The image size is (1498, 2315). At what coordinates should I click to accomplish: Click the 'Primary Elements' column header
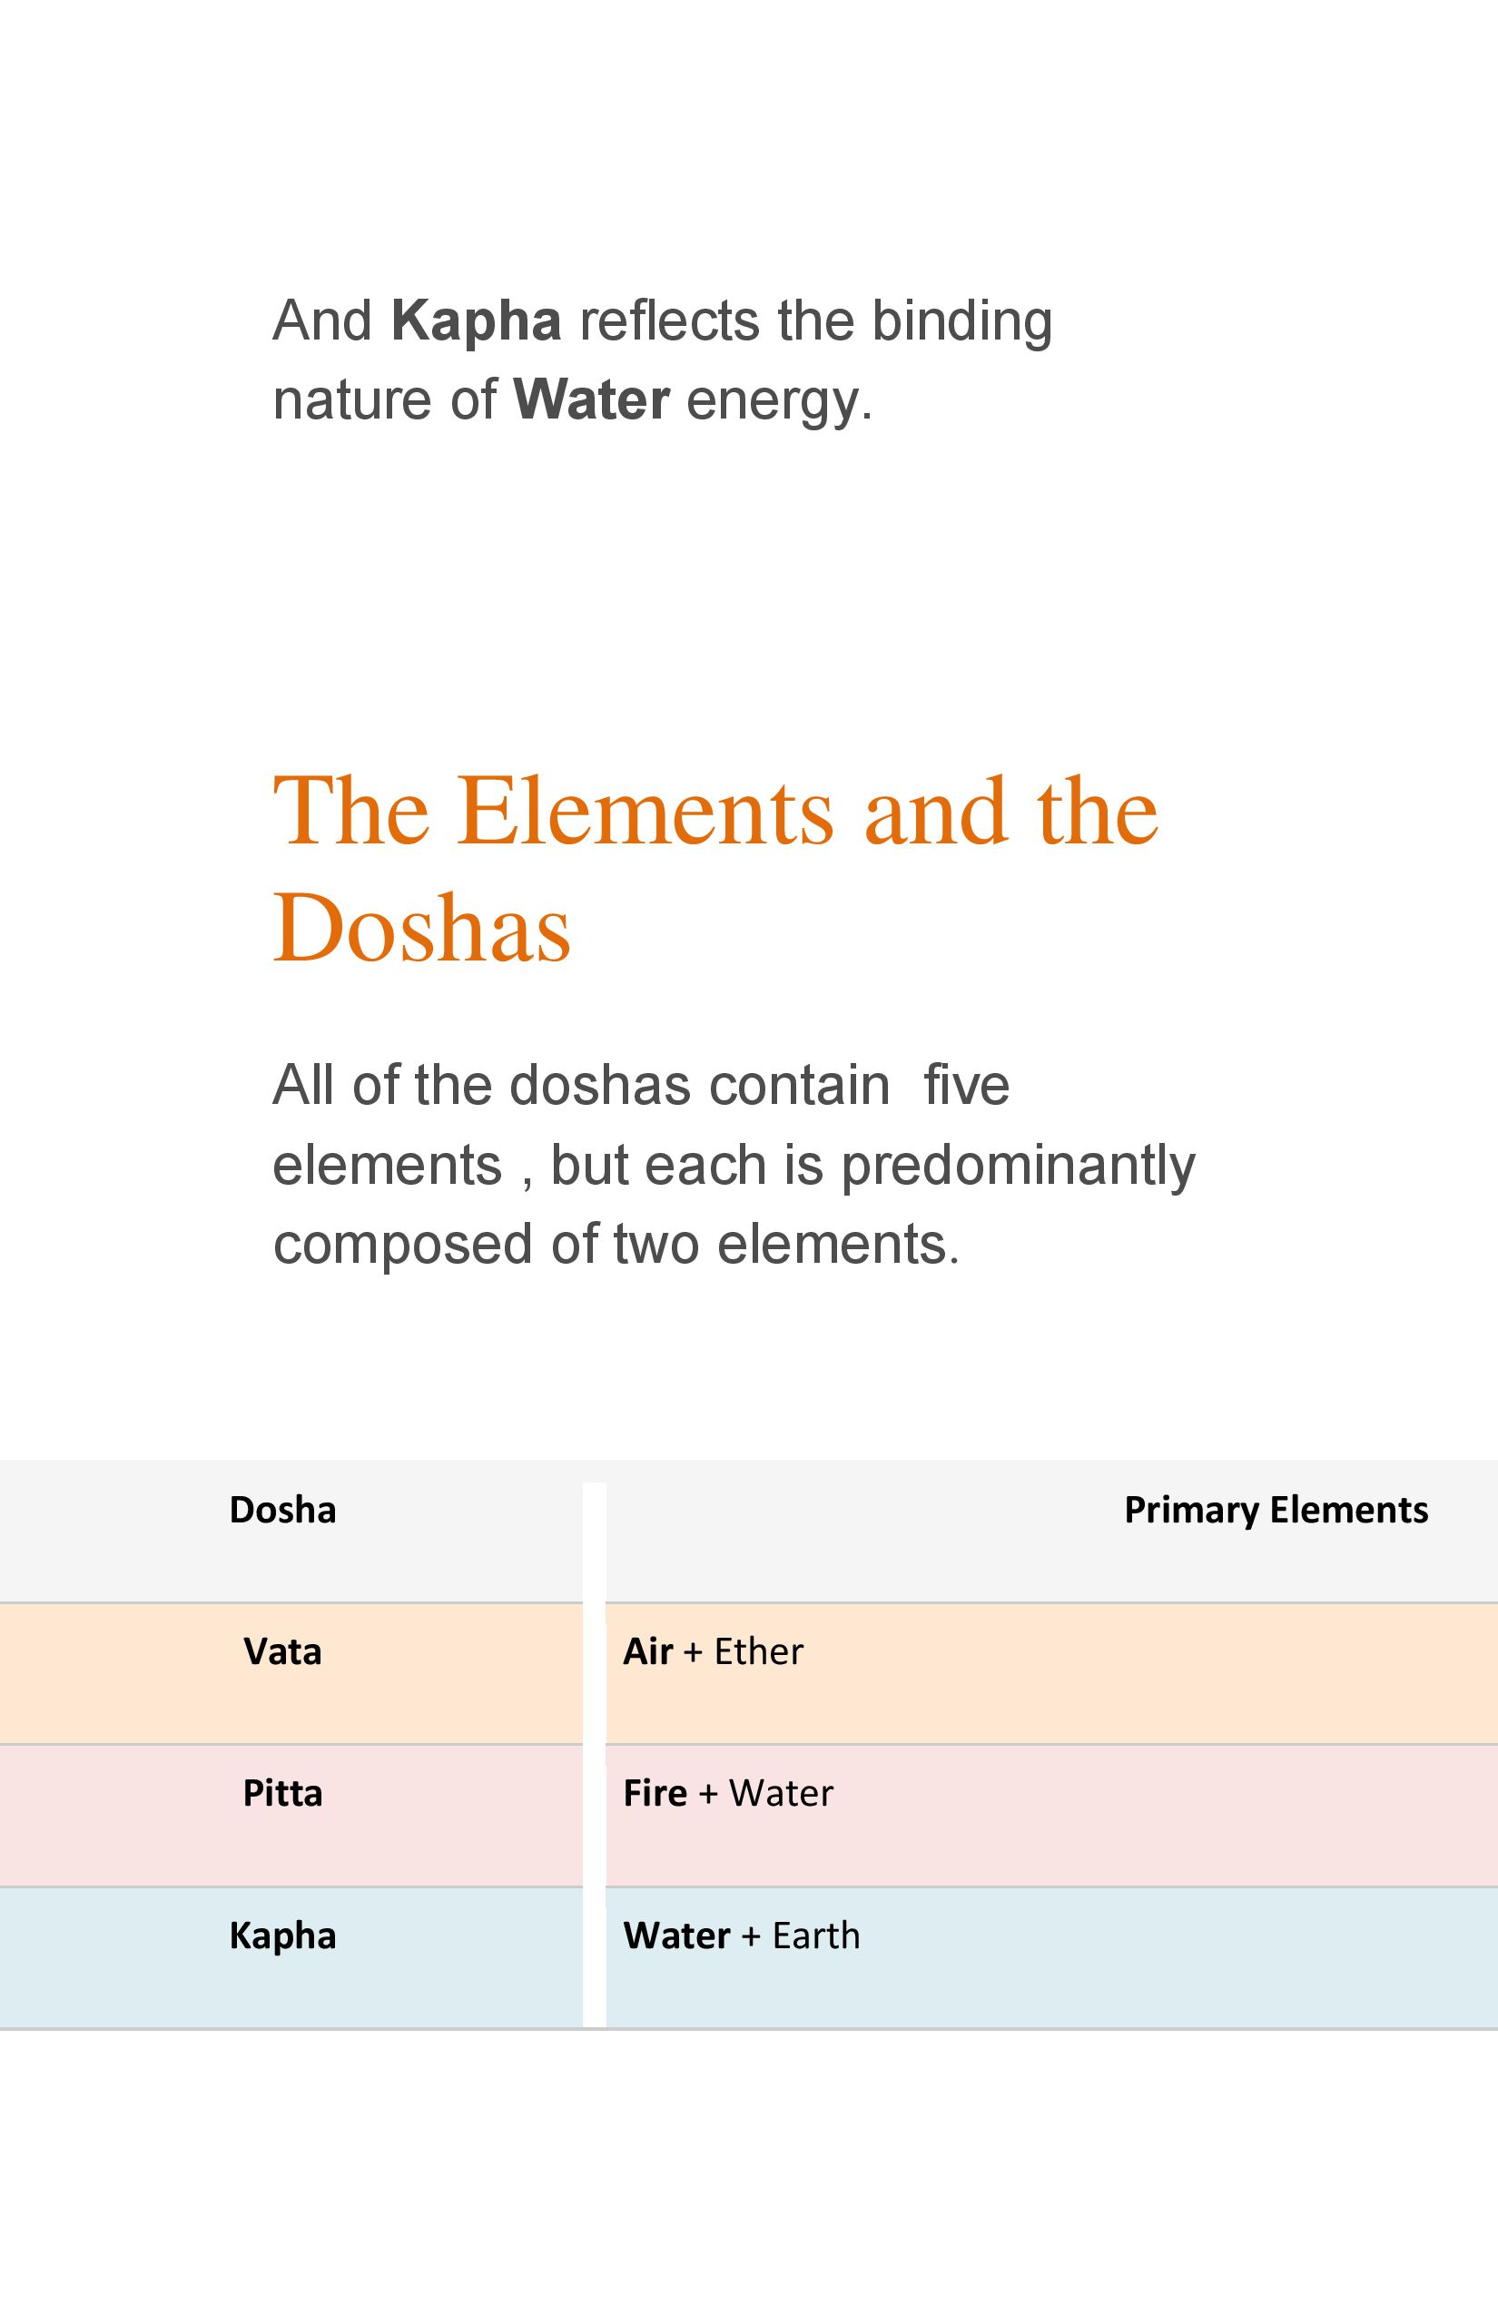point(1276,1510)
